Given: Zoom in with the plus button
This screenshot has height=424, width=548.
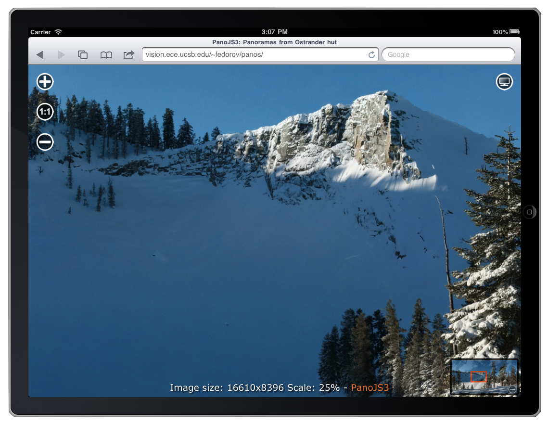Looking at the screenshot, I should coord(45,82).
